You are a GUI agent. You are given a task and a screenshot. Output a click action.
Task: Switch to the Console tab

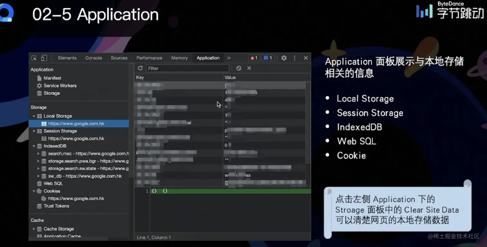click(x=94, y=58)
